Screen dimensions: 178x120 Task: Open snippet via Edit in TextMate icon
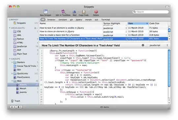(63, 12)
